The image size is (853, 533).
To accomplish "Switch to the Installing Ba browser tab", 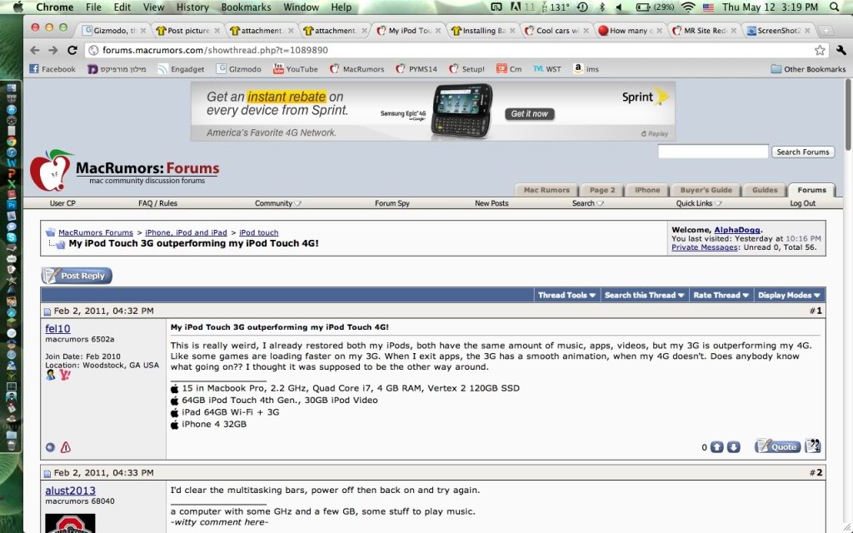I will [484, 31].
